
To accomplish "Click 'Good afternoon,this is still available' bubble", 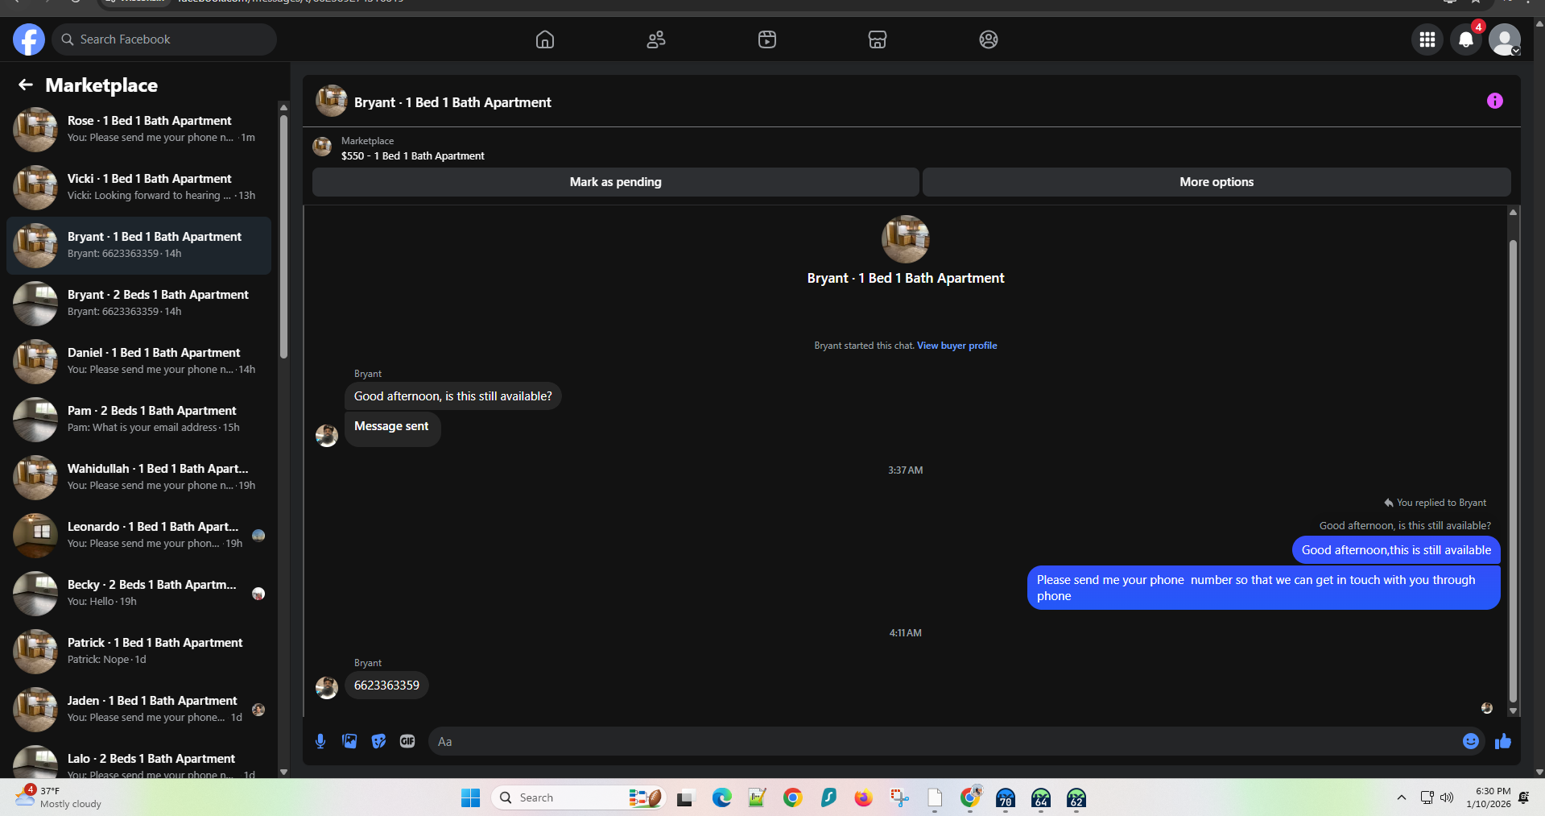I will pyautogui.click(x=1396, y=550).
